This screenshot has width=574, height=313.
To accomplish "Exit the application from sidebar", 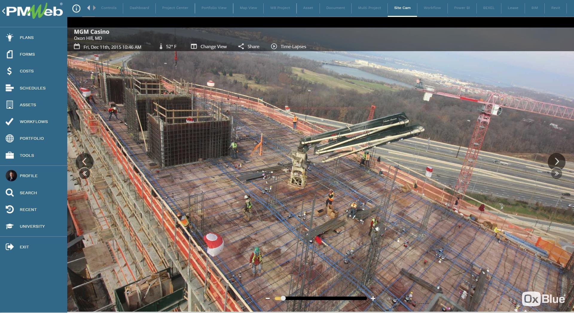I will [10, 247].
